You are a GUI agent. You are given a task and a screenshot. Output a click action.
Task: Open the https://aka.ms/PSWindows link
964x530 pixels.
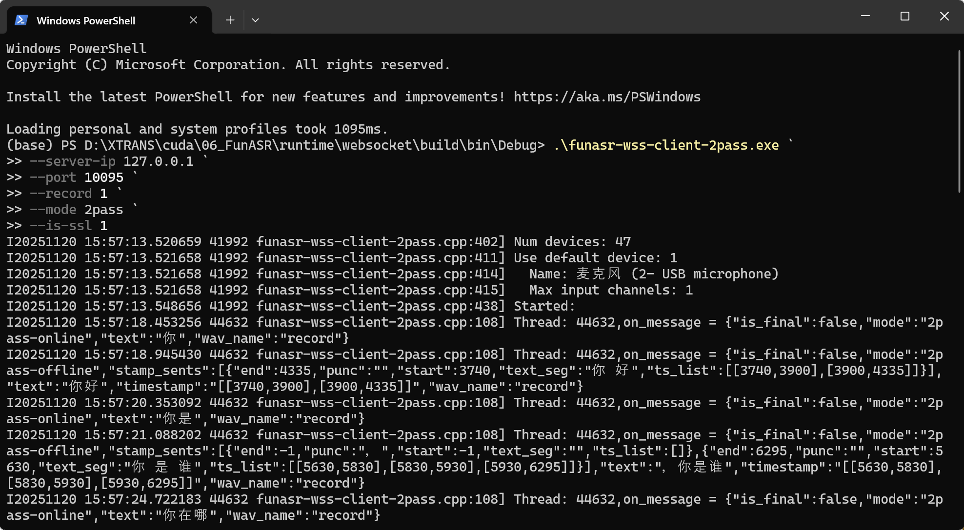pos(607,97)
